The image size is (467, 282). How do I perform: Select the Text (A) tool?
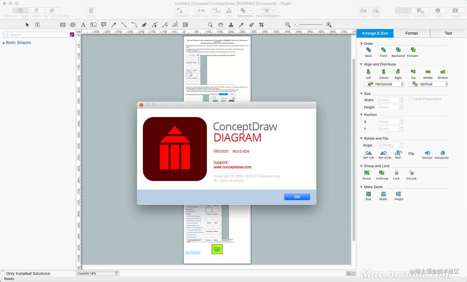tap(83, 25)
